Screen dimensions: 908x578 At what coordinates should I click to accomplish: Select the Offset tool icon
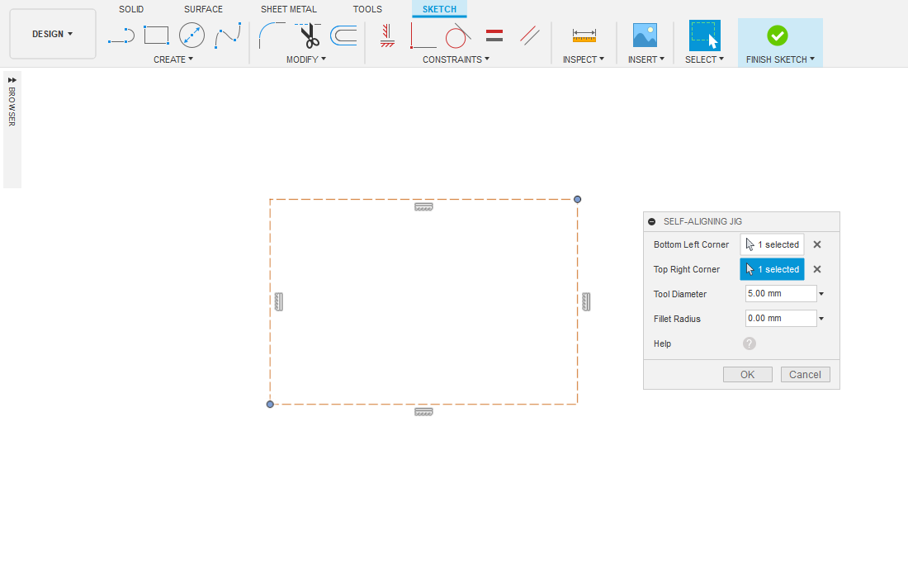pos(343,36)
